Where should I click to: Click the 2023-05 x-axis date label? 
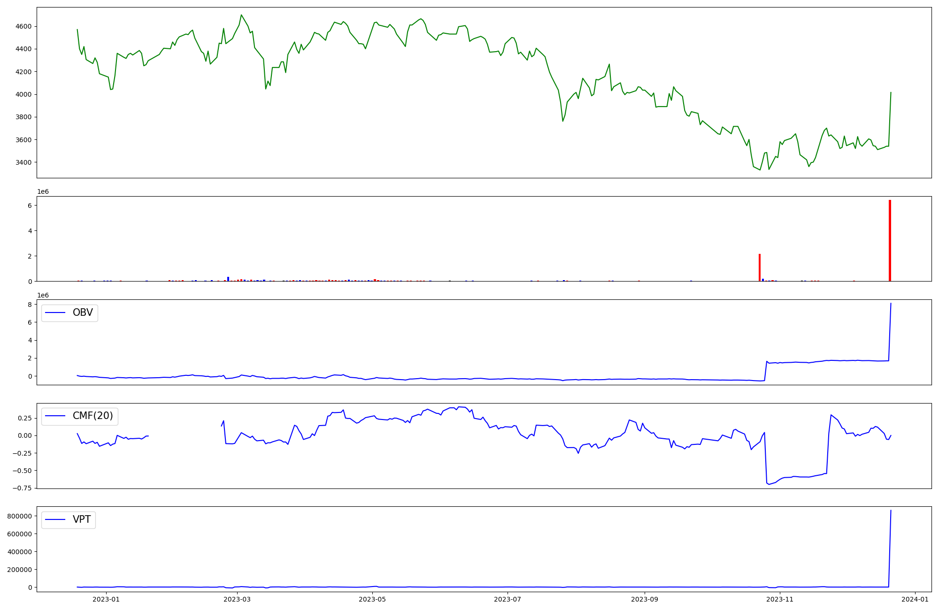[372, 599]
